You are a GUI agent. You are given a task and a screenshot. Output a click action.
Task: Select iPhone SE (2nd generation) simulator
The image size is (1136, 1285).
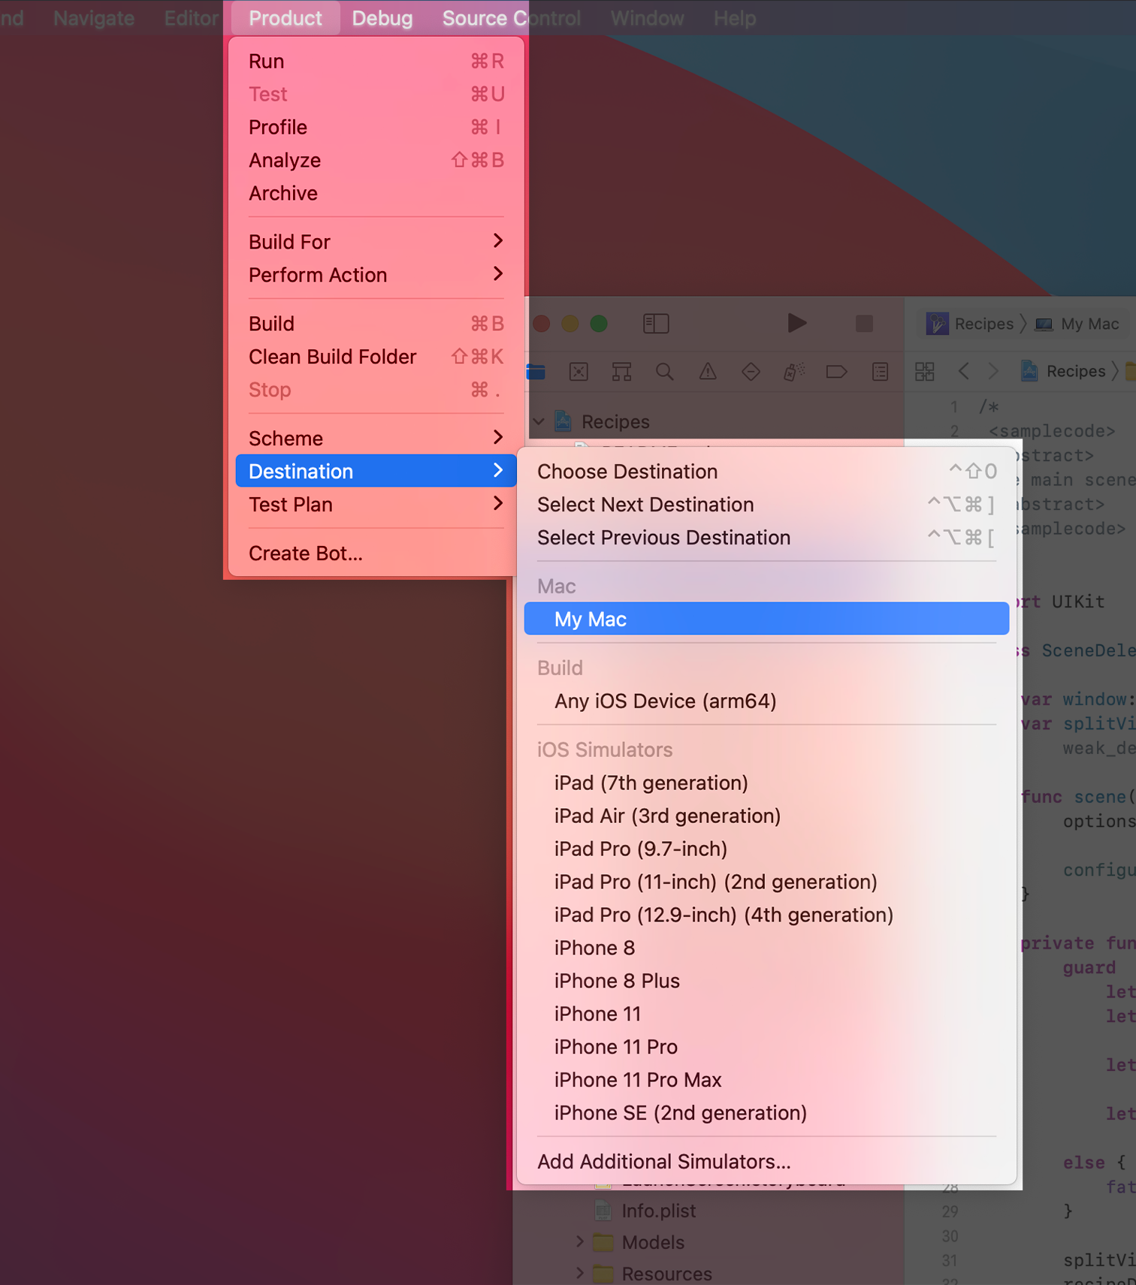tap(766, 1113)
